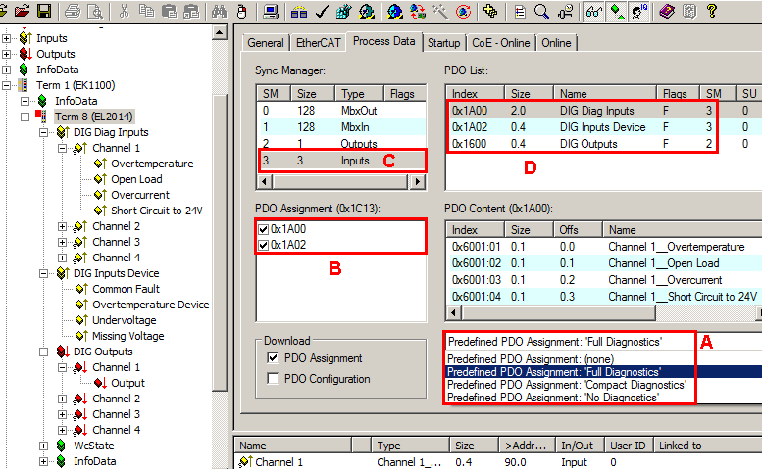Switch to the CoE - Online tab

click(500, 43)
